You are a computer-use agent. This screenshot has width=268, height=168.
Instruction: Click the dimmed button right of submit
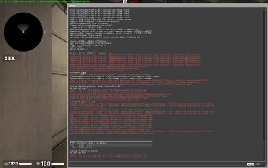coord(260,164)
